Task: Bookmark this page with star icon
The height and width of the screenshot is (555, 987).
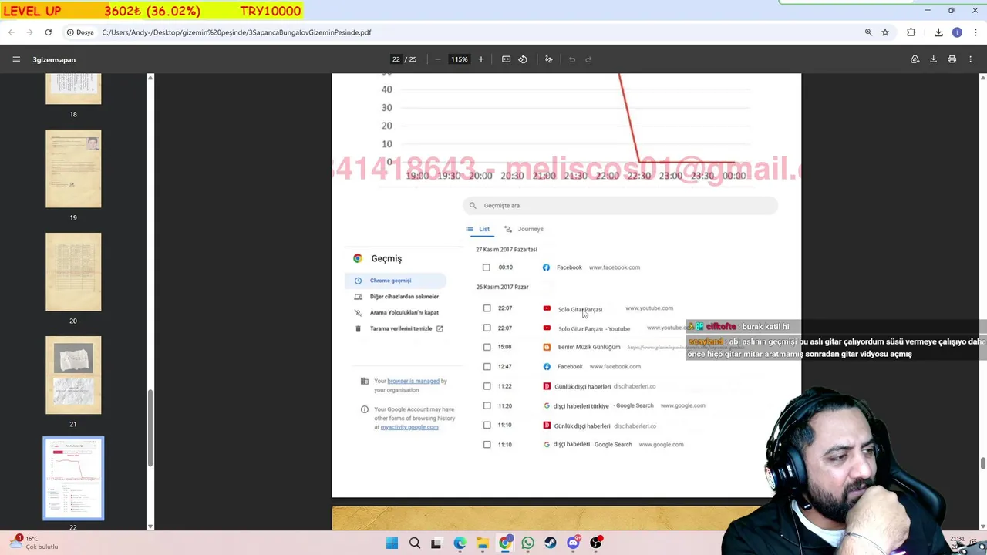Action: click(885, 32)
